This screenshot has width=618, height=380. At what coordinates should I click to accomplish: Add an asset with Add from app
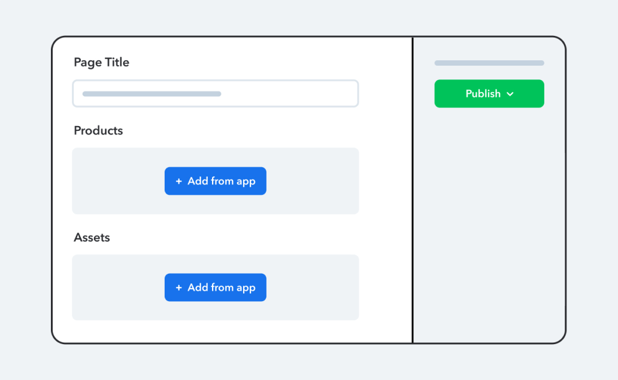coord(215,287)
